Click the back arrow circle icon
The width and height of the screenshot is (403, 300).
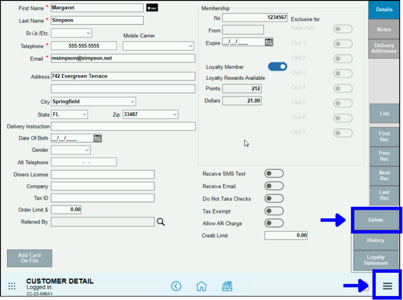[176, 286]
